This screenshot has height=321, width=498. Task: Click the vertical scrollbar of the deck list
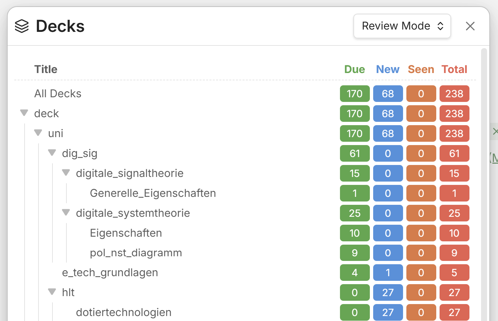point(484,184)
